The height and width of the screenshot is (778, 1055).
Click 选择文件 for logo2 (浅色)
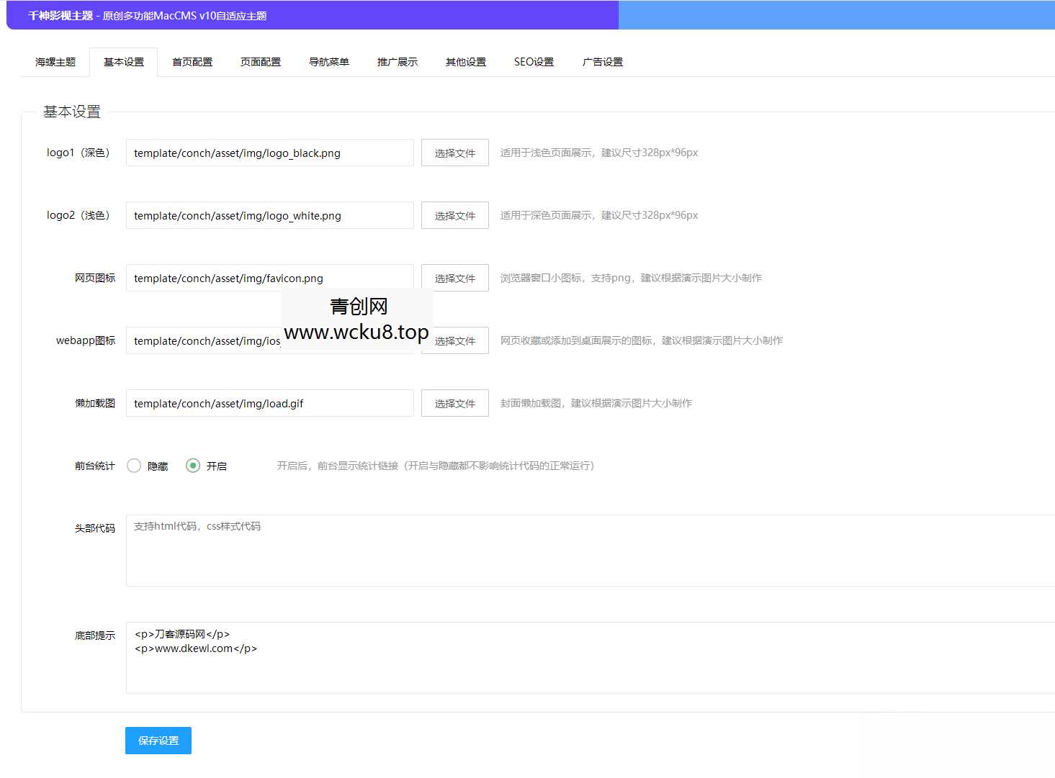click(455, 215)
